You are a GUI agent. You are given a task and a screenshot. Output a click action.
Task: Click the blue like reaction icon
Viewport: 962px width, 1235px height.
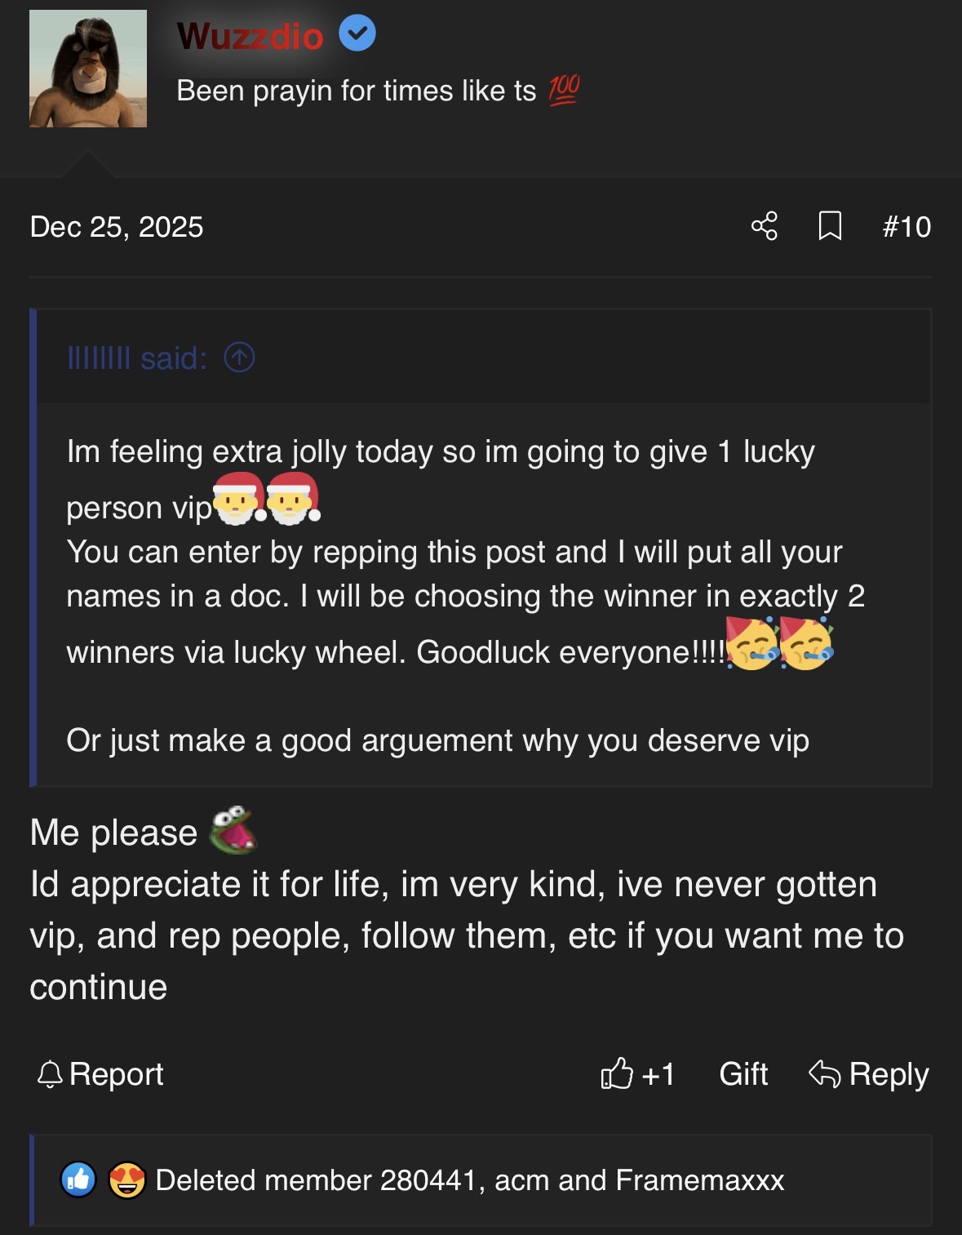tap(78, 1179)
